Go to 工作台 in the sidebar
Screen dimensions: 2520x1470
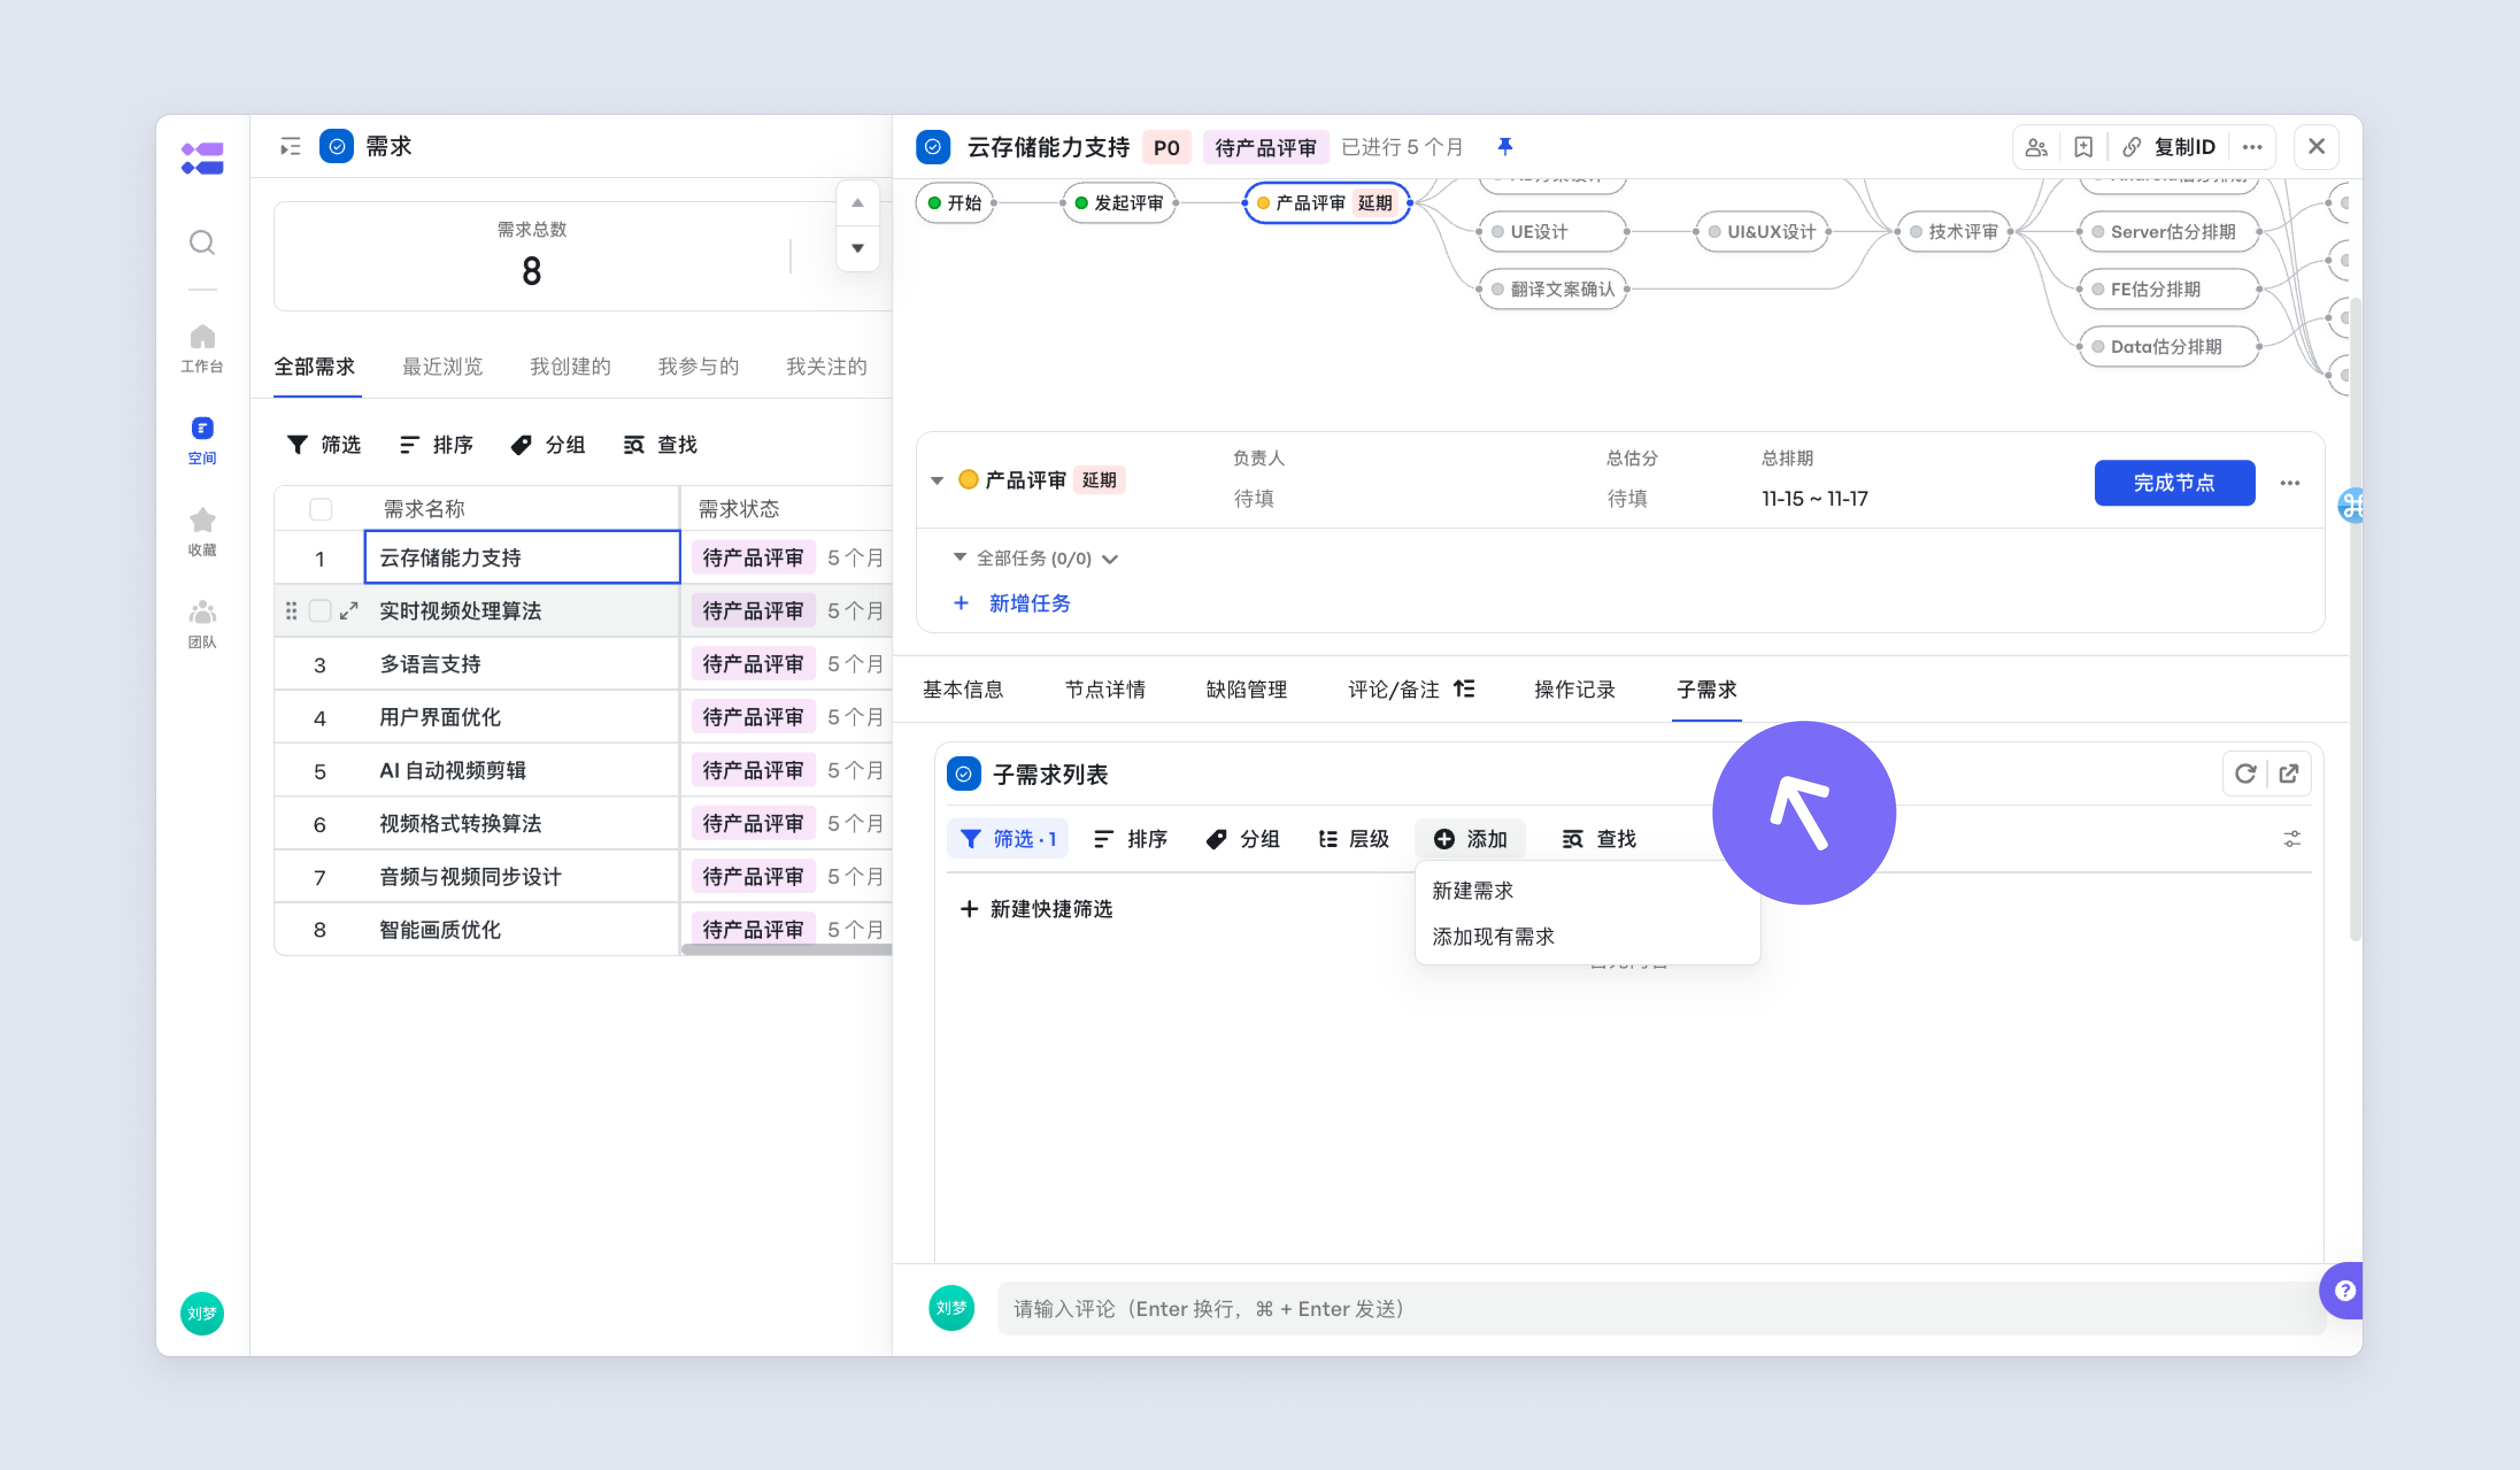(202, 349)
